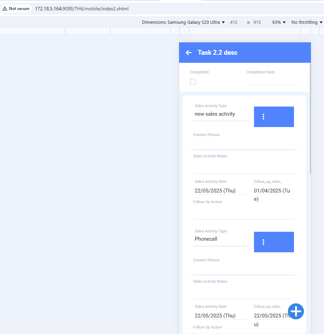The width and height of the screenshot is (324, 334).
Task: Click Sales Activity Notes field under Phonecall
Action: click(244, 292)
